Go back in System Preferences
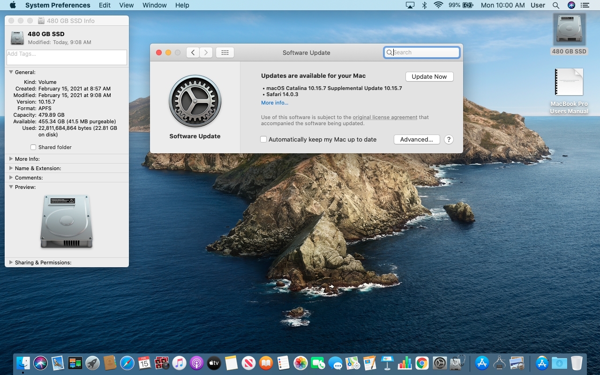Screen dimensions: 600x375 (193, 52)
